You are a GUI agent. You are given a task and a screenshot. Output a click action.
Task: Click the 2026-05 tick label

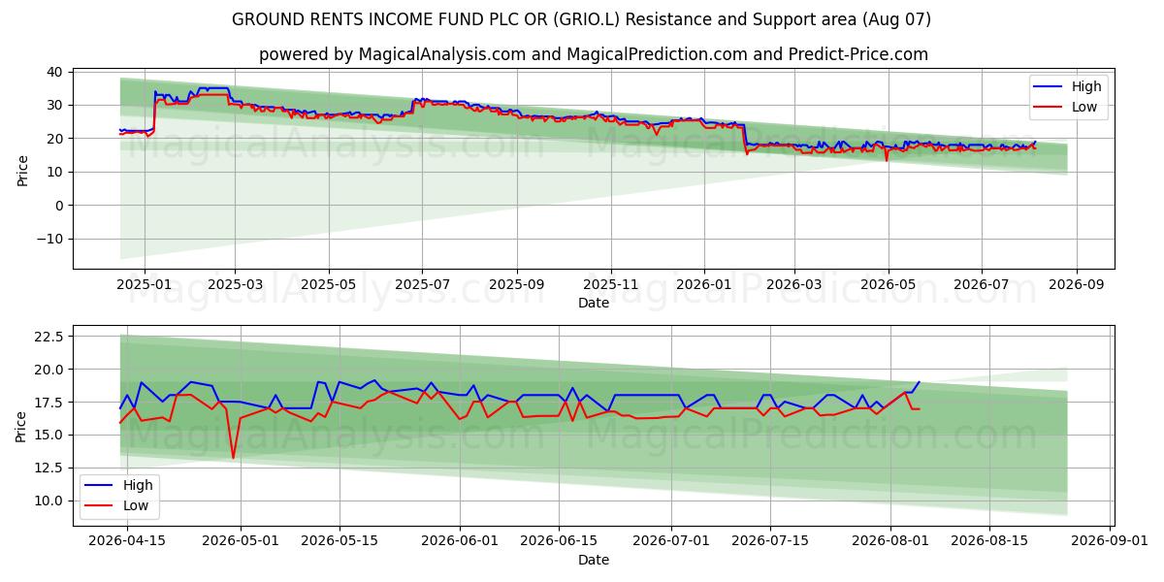coord(888,284)
